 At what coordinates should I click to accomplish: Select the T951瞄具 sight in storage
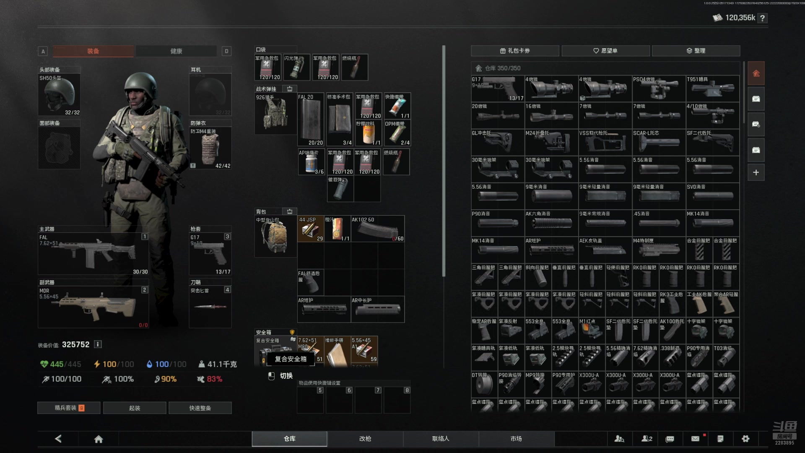point(712,89)
